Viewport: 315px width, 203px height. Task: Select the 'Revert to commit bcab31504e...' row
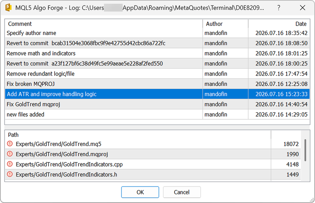tap(157, 43)
